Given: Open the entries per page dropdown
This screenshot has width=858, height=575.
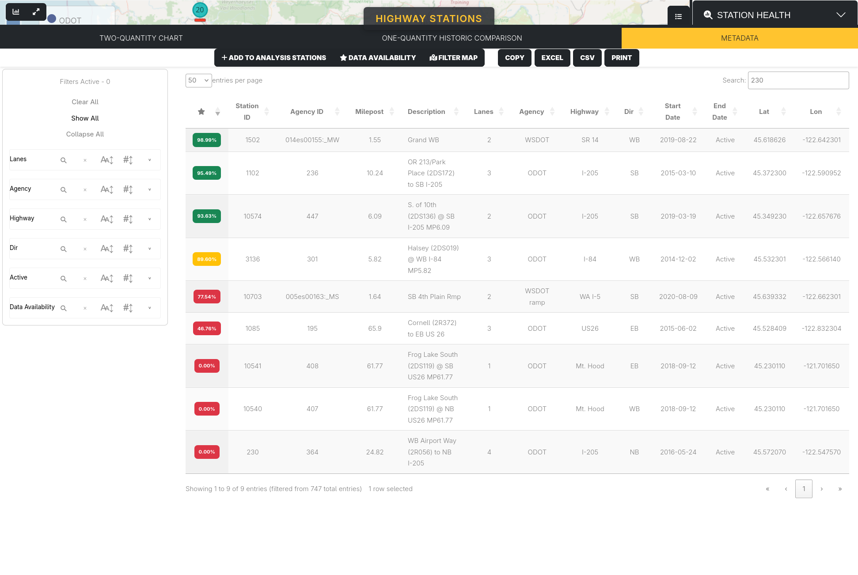Looking at the screenshot, I should click(198, 80).
